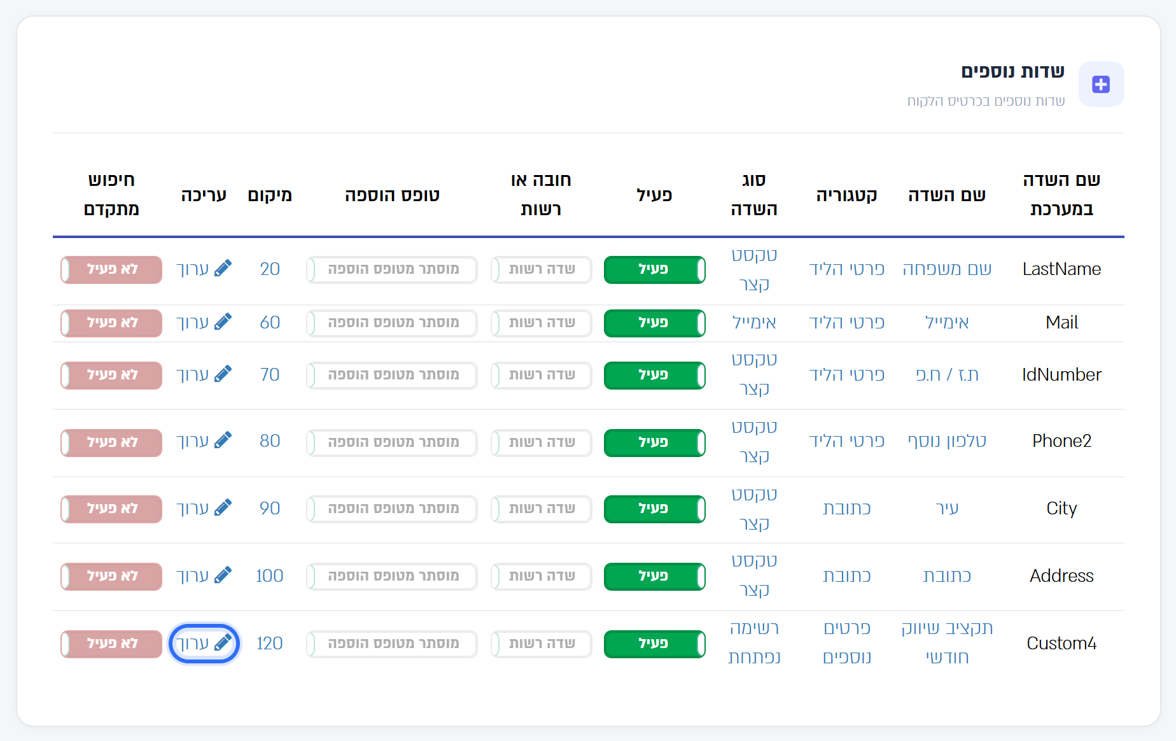Select the "שם משפחה" field name
This screenshot has height=741, width=1176.
(947, 269)
